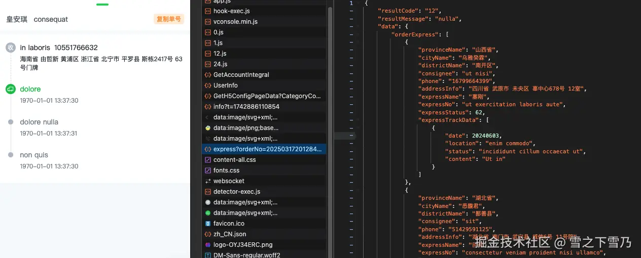Click the non quis tracking entry
The image size is (641, 258).
click(x=34, y=155)
